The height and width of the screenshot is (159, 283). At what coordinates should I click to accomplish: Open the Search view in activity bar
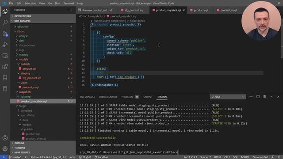(x=5, y=23)
